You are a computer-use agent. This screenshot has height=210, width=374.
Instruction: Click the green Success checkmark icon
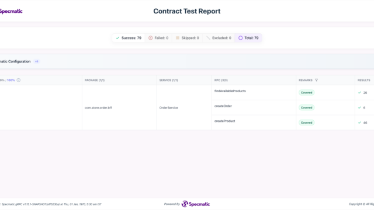point(117,38)
